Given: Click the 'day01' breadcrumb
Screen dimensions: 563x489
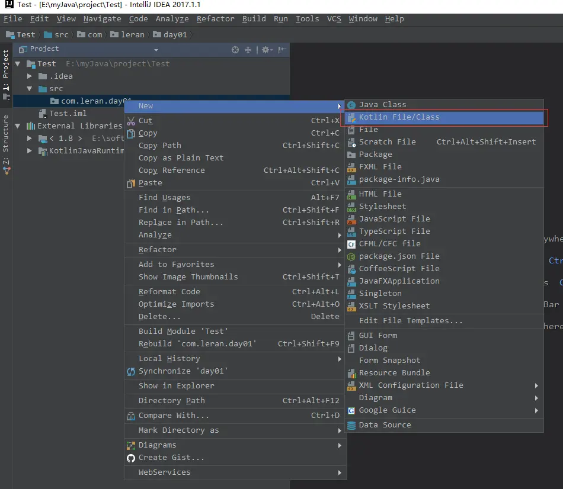Looking at the screenshot, I should (x=170, y=35).
